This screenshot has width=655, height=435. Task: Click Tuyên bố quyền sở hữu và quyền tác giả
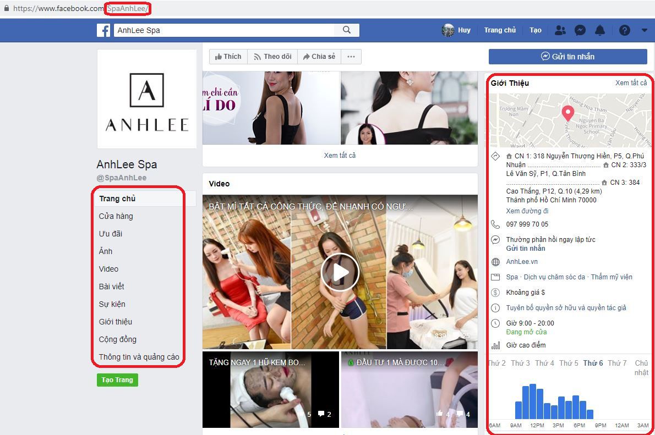566,307
